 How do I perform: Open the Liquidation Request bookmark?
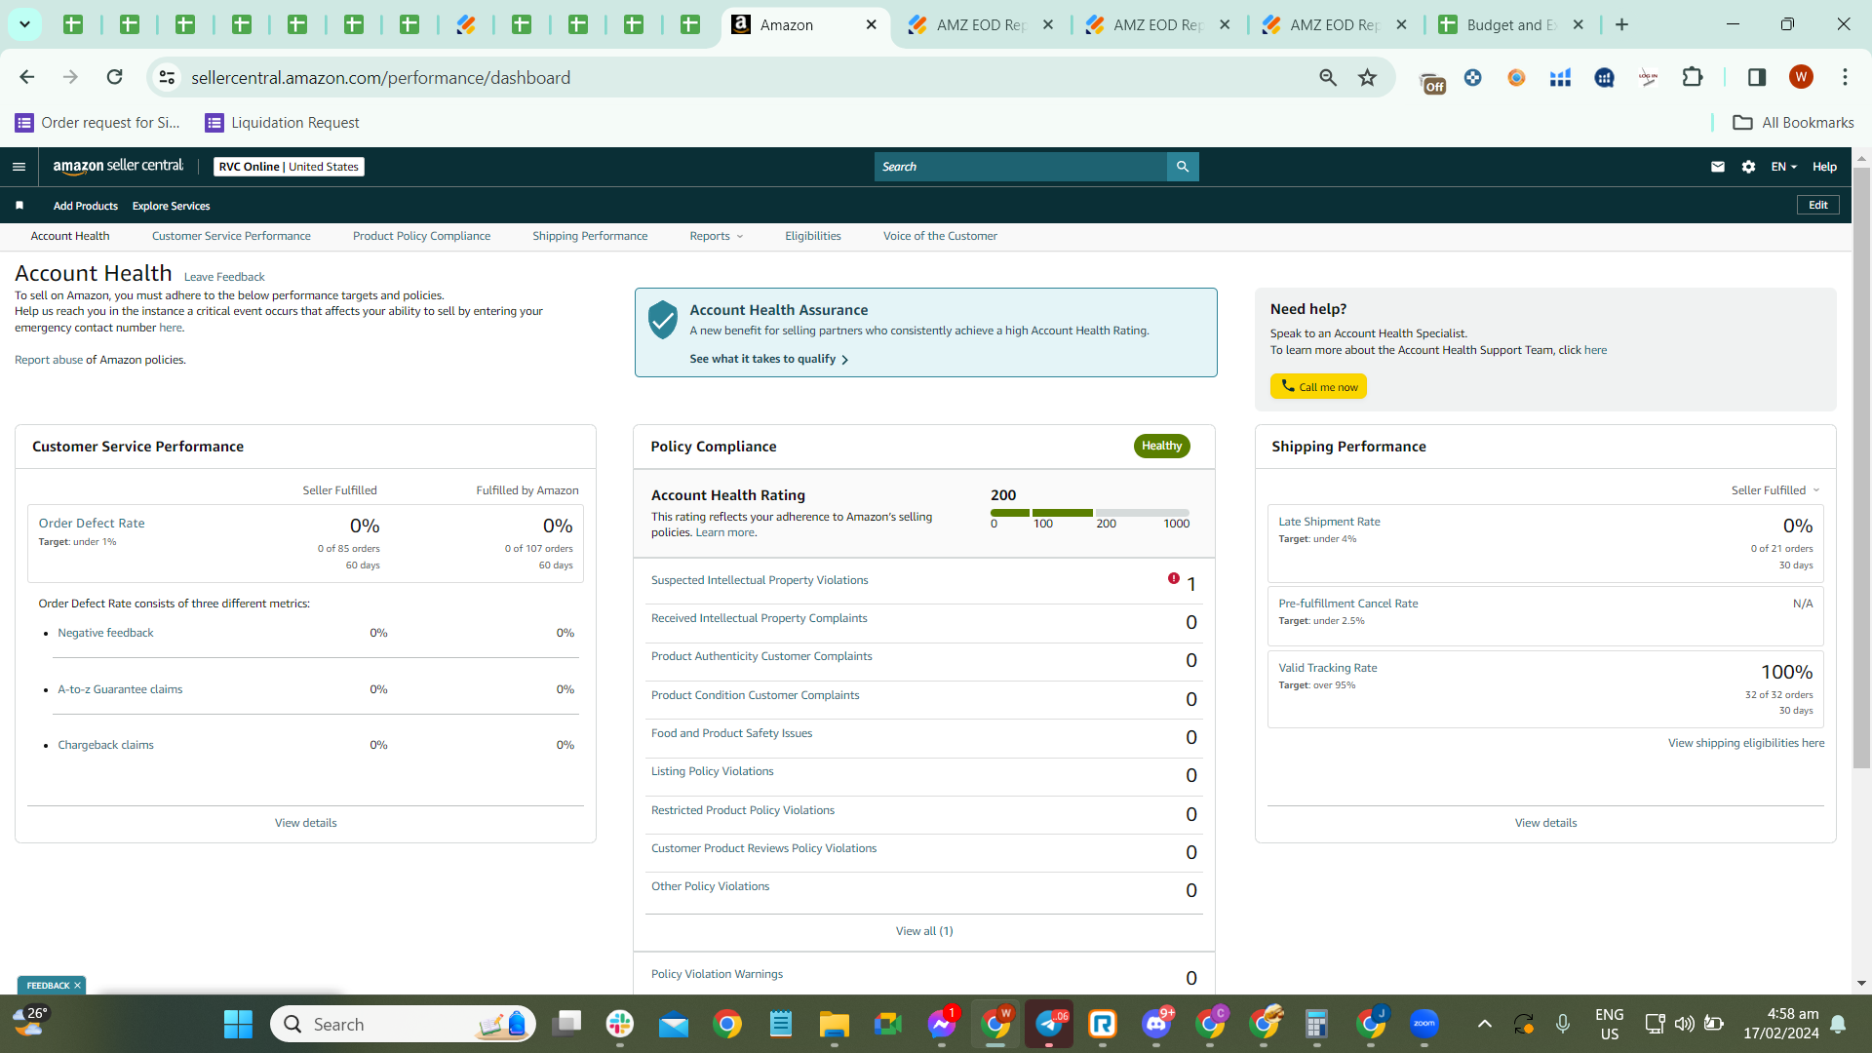282,123
